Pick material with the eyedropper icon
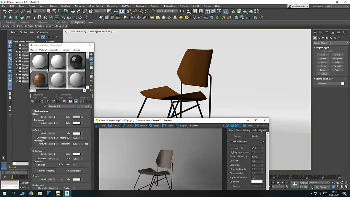The image size is (350, 197). pos(45,106)
